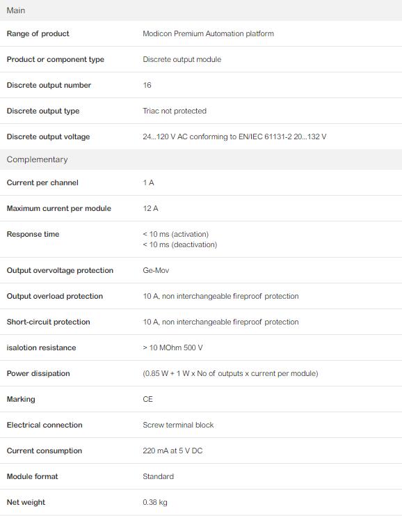
Task: Collapse the Main section header
Action: [201, 10]
